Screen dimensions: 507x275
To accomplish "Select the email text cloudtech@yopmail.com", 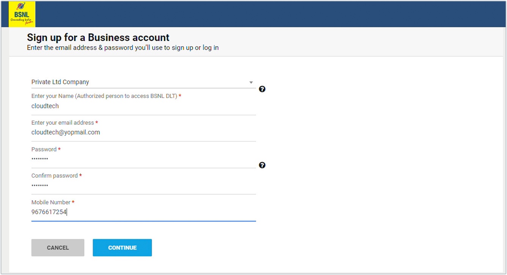I will click(x=66, y=132).
